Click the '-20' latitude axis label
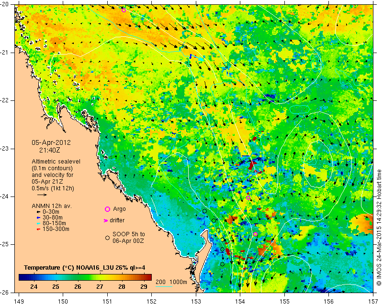This screenshot has width=383, height=306. click(5, 4)
